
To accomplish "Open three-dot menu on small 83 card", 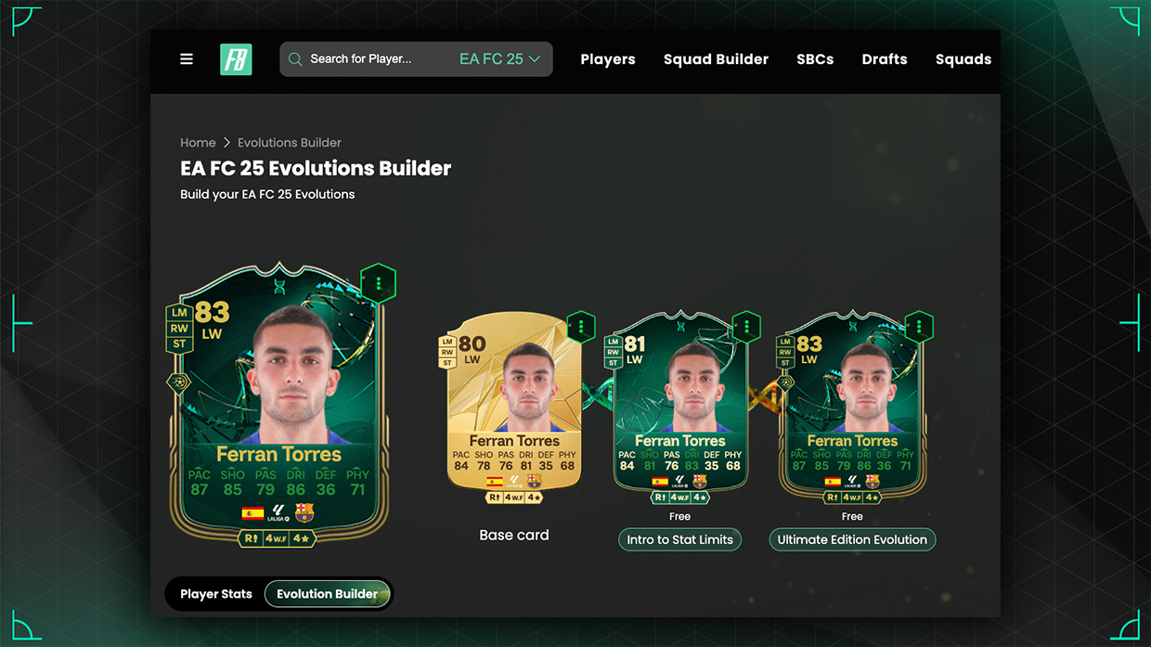I will [919, 327].
